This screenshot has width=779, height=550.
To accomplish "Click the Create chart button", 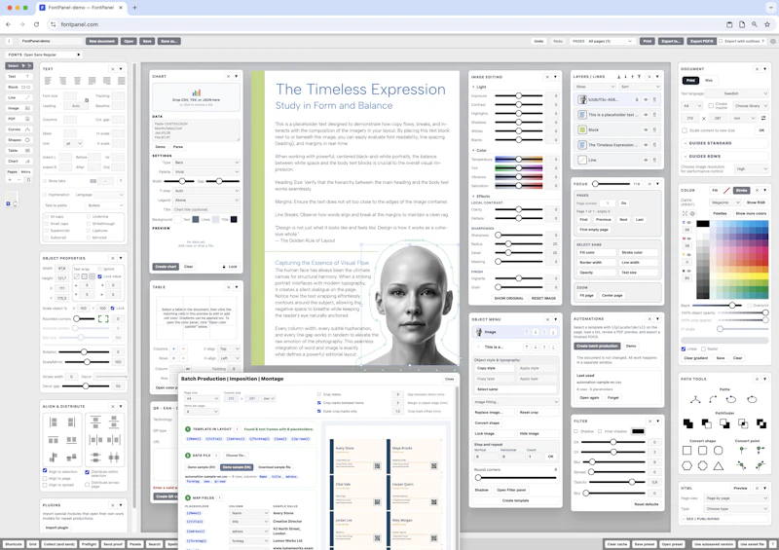I will 166,267.
